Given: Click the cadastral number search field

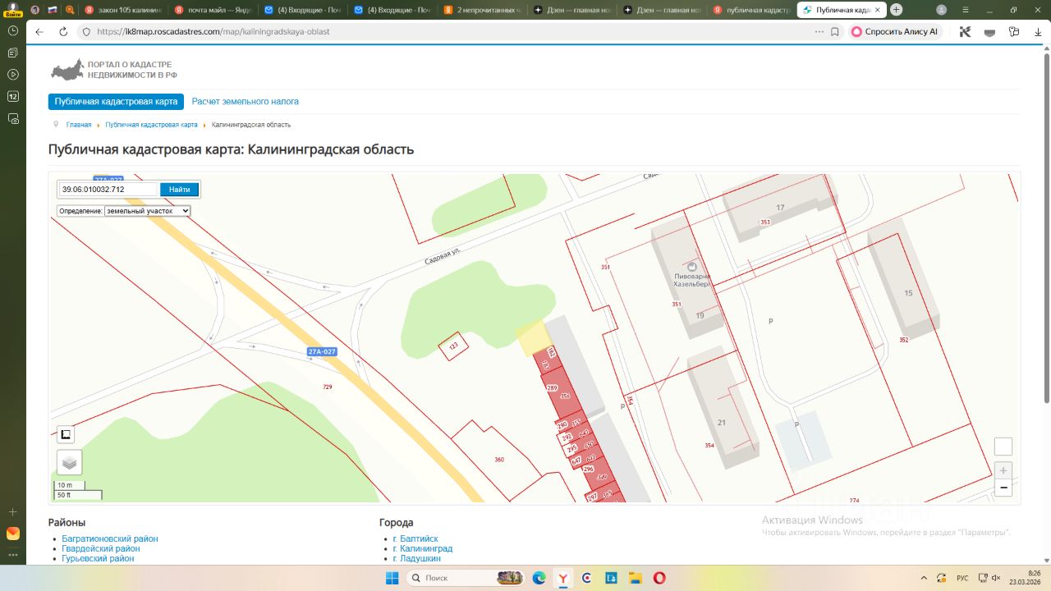Looking at the screenshot, I should [x=108, y=190].
